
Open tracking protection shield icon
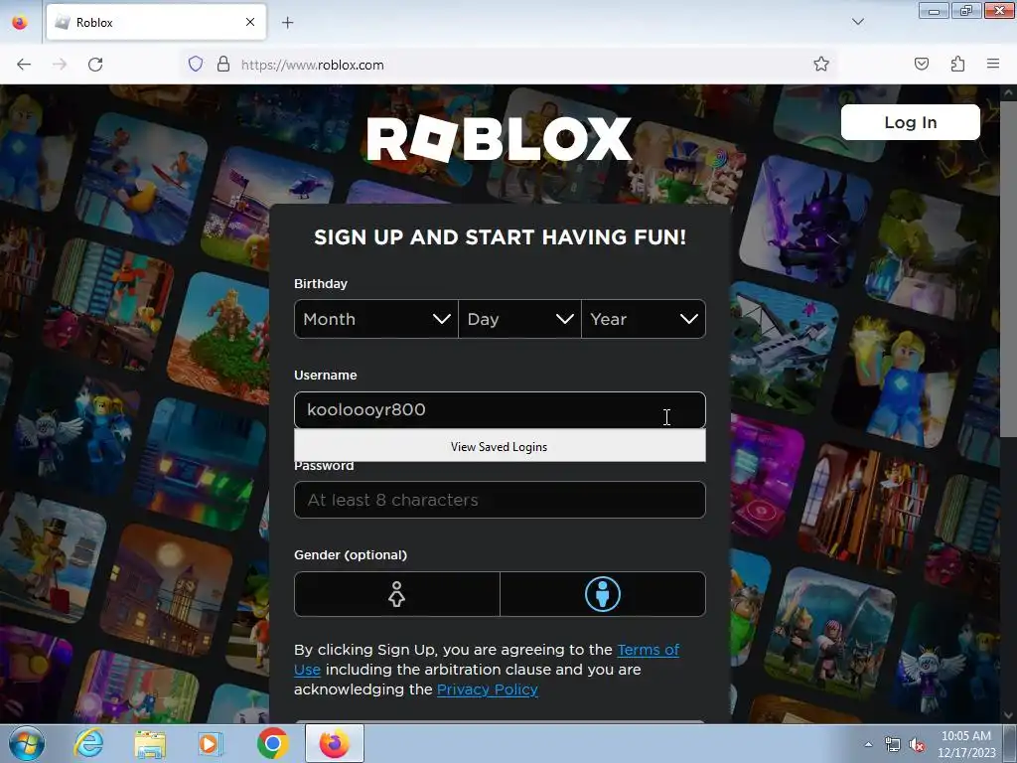click(196, 65)
